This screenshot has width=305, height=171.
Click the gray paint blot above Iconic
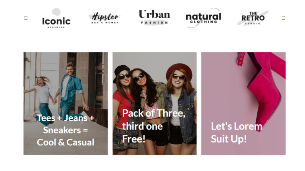click(56, 12)
